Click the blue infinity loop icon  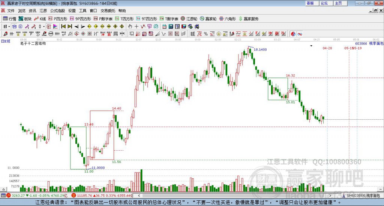(300, 34)
